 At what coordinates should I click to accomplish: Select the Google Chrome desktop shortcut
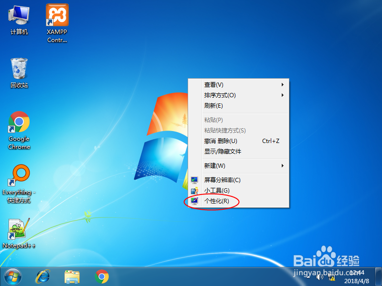click(x=19, y=130)
